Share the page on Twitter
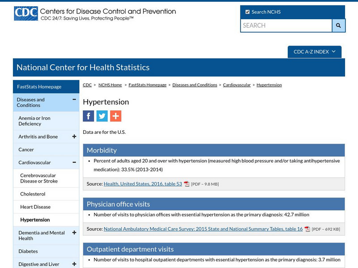The height and width of the screenshot is (268, 358). click(x=102, y=116)
